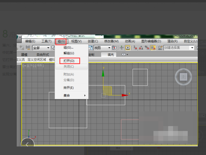Open the 图形编辑器(D) menu
The image size is (206, 155).
pyautogui.click(x=151, y=41)
